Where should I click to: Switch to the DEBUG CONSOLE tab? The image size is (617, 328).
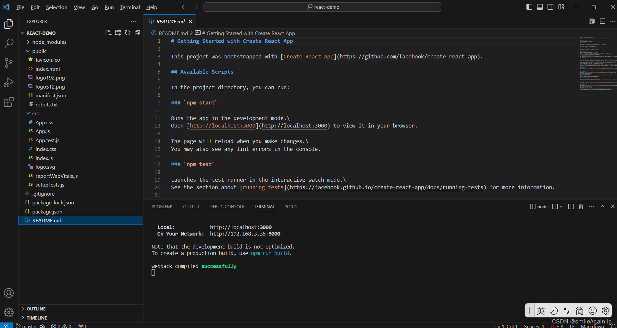point(227,207)
